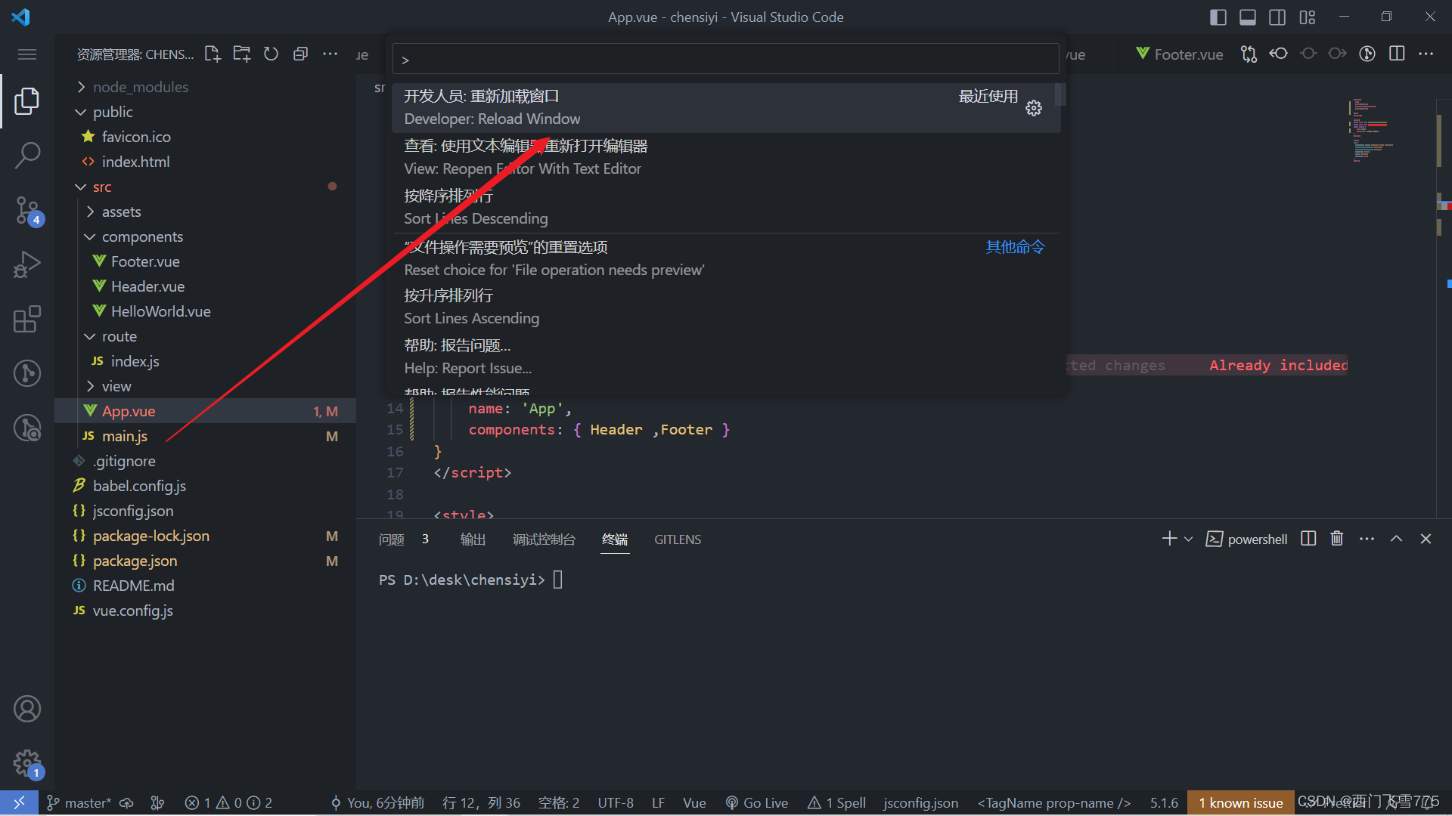
Task: Split the editor to the right
Action: [1397, 54]
